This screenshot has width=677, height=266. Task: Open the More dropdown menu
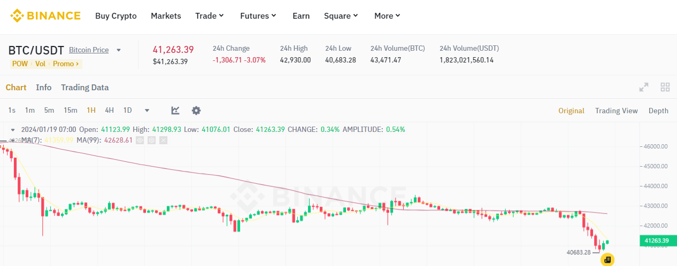click(388, 16)
